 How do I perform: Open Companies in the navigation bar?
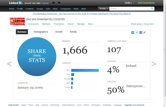pos(66,9)
